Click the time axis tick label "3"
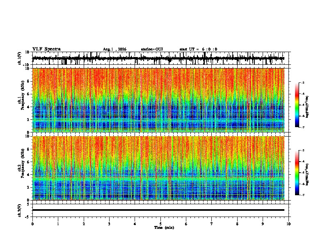The width and height of the screenshot is (325, 251). [109, 224]
